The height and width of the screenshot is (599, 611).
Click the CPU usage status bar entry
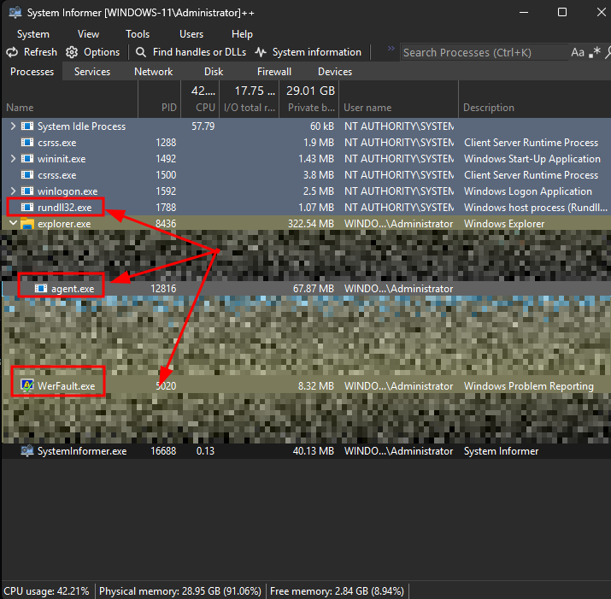click(46, 590)
